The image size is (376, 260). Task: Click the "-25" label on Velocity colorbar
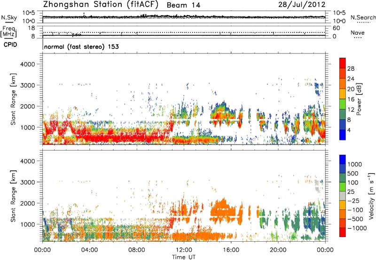353,201
